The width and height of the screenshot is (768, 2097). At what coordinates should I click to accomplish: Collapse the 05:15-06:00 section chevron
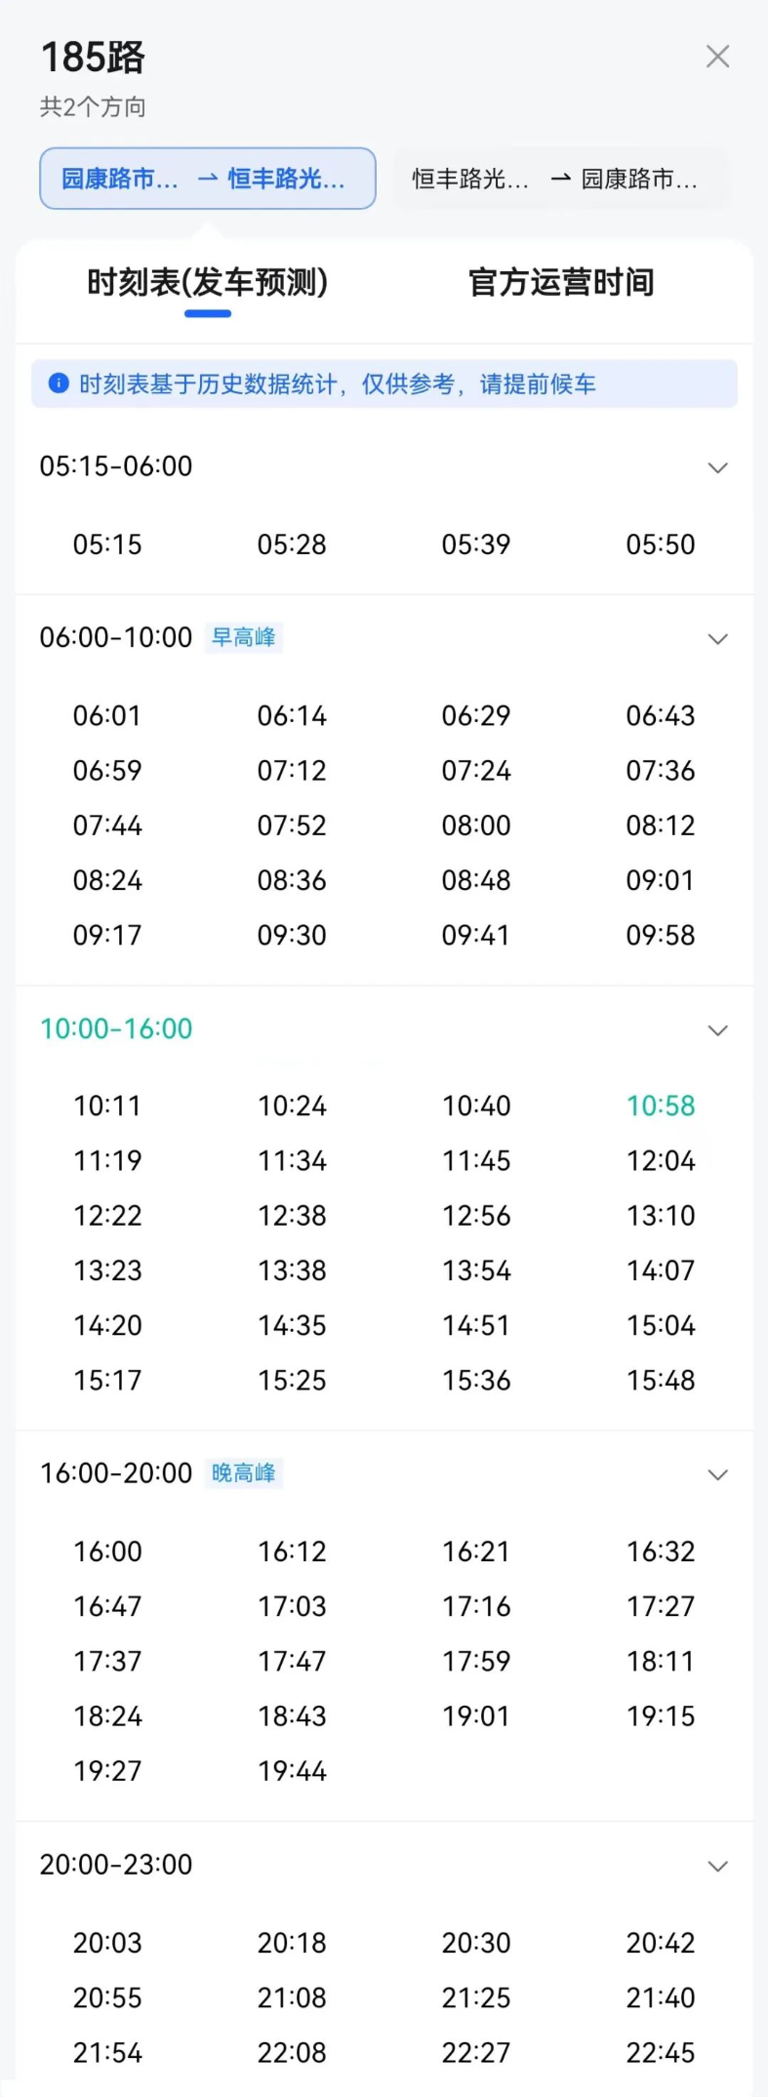click(717, 467)
